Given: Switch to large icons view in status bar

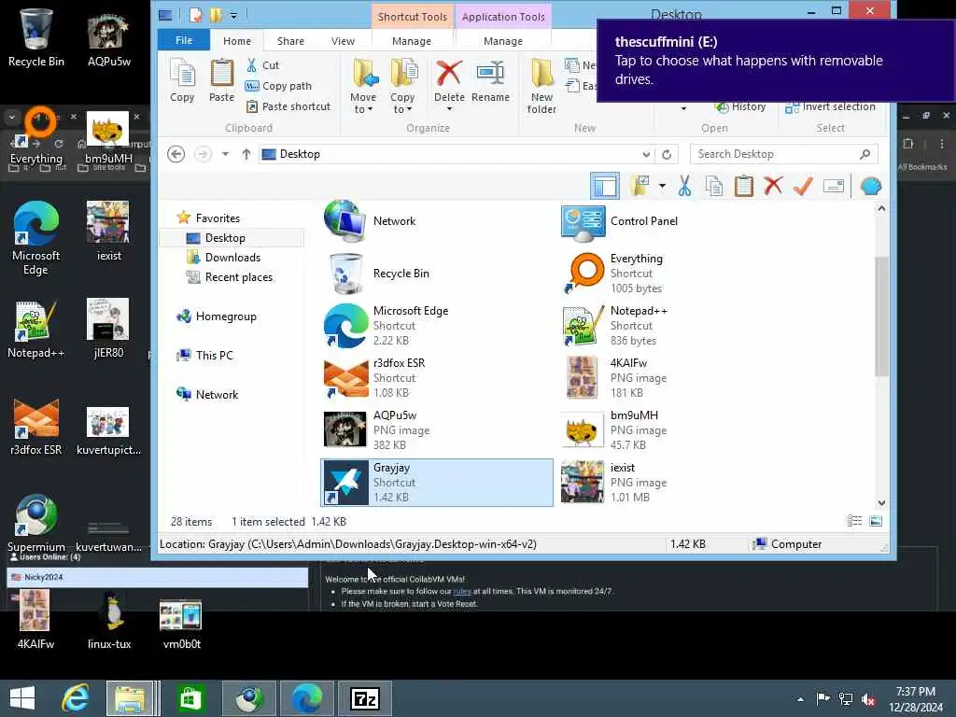Looking at the screenshot, I should 875,521.
